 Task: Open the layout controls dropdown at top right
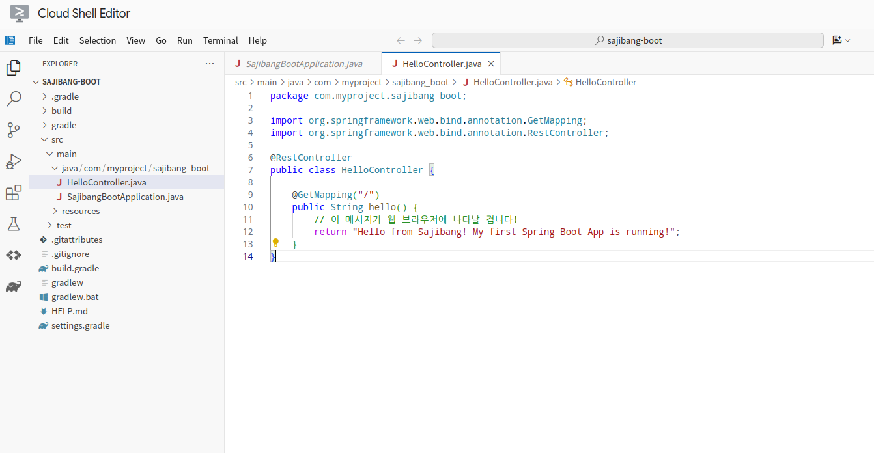[x=841, y=40]
